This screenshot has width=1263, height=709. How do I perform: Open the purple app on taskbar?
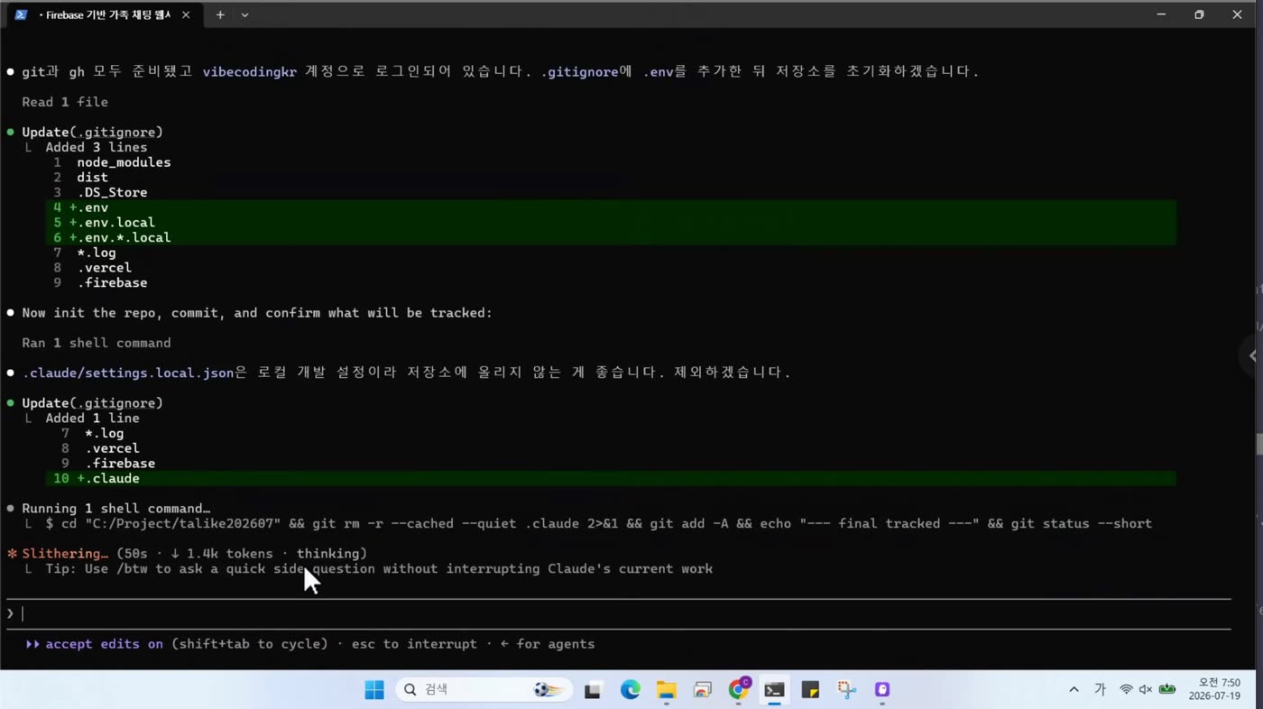point(882,690)
